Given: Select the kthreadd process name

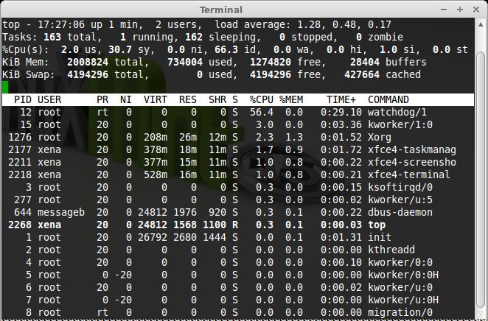Looking at the screenshot, I should pyautogui.click(x=391, y=250).
